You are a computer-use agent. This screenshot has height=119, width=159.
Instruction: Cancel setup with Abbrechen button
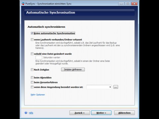point(125,113)
